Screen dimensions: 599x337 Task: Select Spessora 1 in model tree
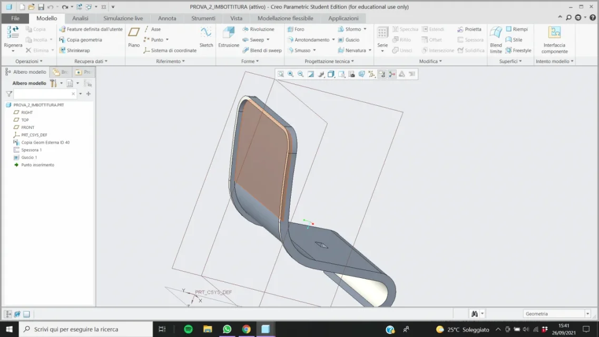31,150
